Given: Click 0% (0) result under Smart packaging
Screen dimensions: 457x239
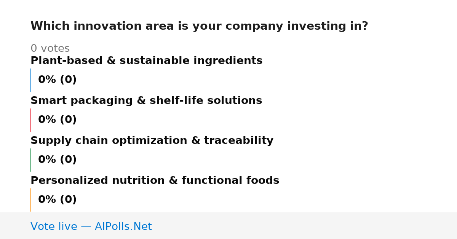Looking at the screenshot, I should tap(57, 120).
